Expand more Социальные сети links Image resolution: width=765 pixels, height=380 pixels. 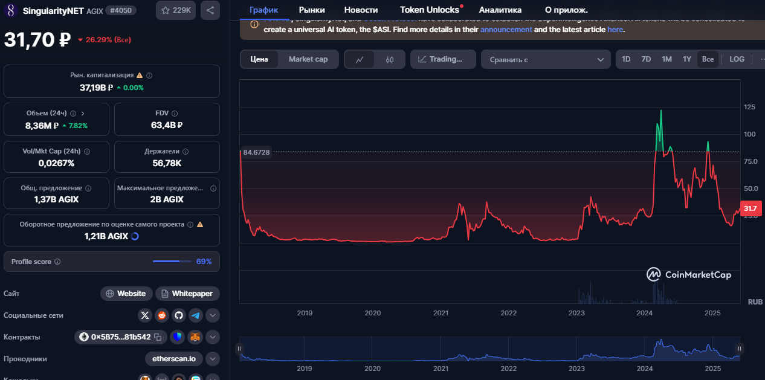pyautogui.click(x=213, y=315)
